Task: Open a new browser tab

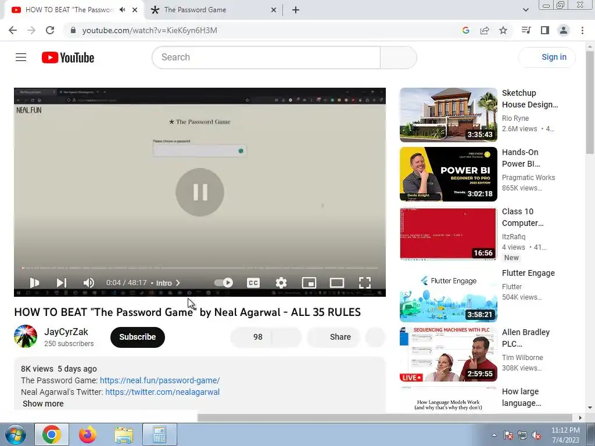Action: click(x=296, y=10)
